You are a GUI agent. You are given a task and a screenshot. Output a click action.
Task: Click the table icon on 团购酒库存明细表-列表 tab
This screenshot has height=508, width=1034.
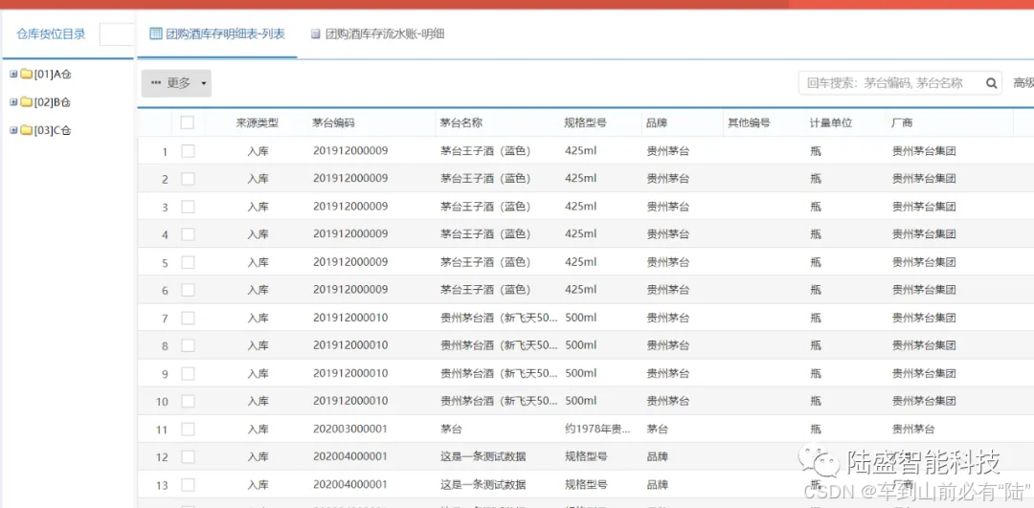coord(156,33)
